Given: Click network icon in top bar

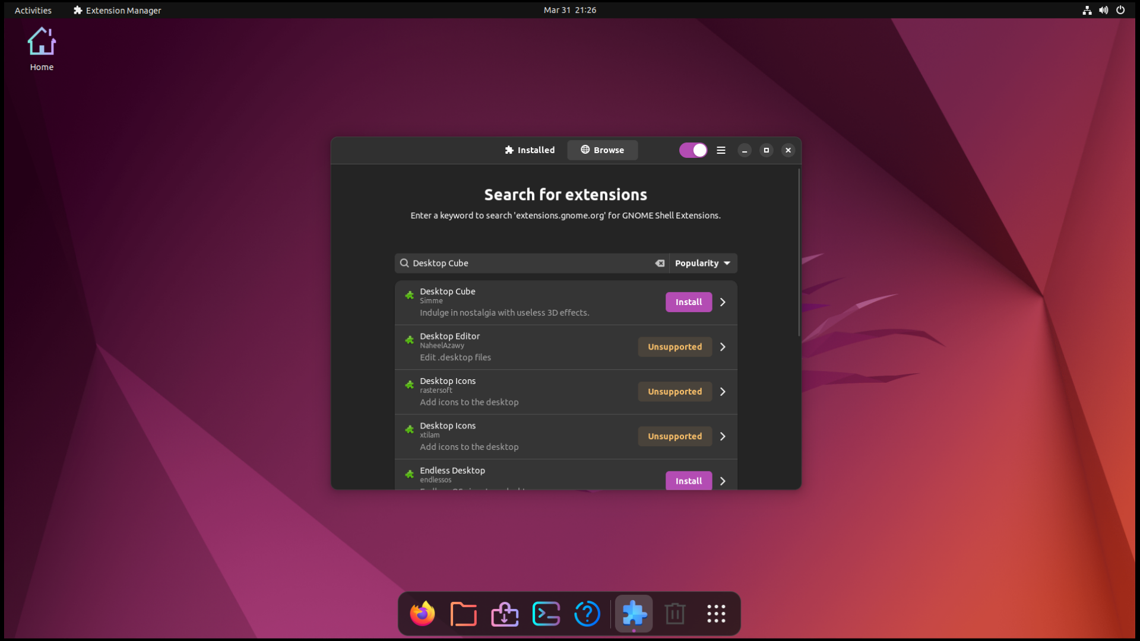Looking at the screenshot, I should [1087, 10].
